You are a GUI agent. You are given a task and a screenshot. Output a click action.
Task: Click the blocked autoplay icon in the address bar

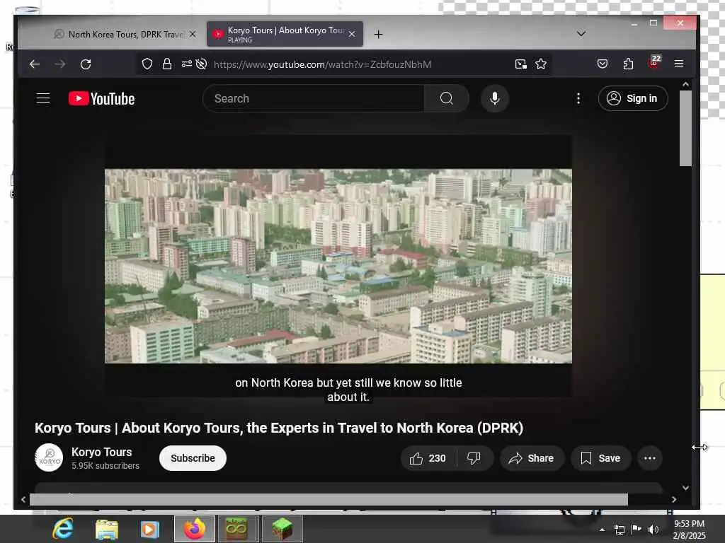(x=201, y=64)
